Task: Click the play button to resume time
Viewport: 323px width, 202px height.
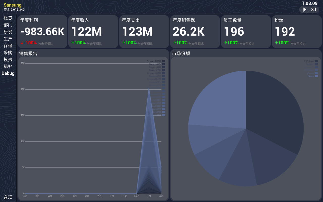Action: pyautogui.click(x=305, y=10)
